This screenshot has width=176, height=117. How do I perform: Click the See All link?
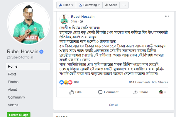pyautogui.click(x=114, y=105)
